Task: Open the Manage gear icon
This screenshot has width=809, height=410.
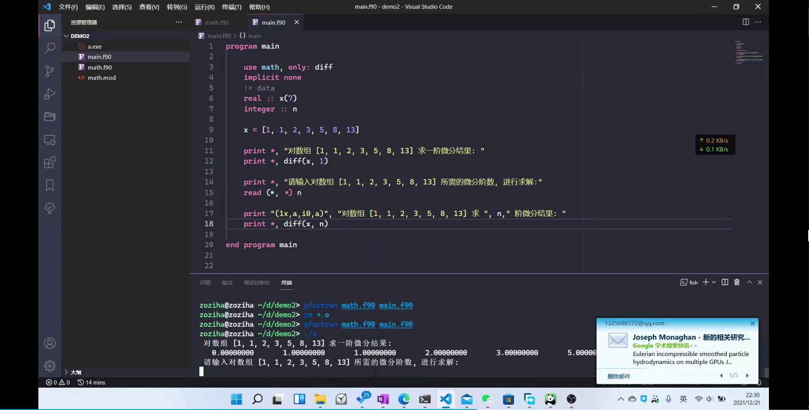Action: click(x=50, y=366)
